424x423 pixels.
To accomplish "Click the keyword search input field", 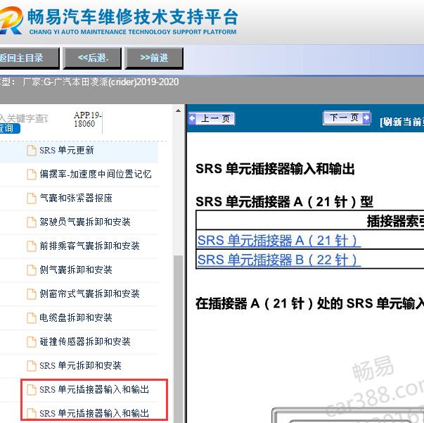I will [25, 118].
